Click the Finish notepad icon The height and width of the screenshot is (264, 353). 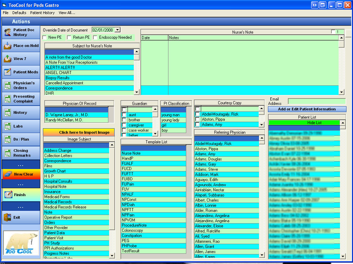click(8, 195)
